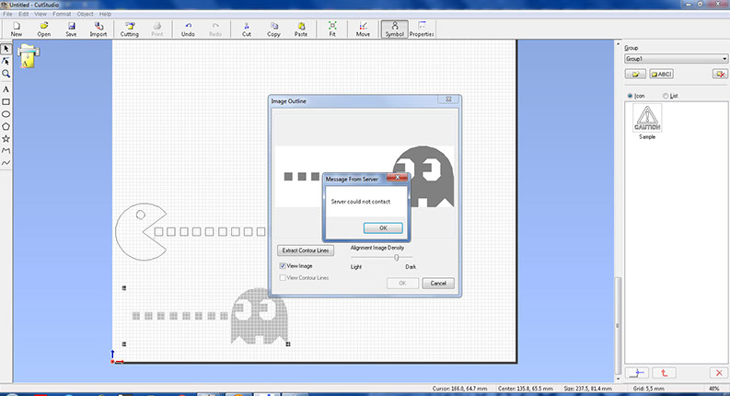Click the 40% zoom status value
The image size is (730, 396).
click(x=713, y=388)
